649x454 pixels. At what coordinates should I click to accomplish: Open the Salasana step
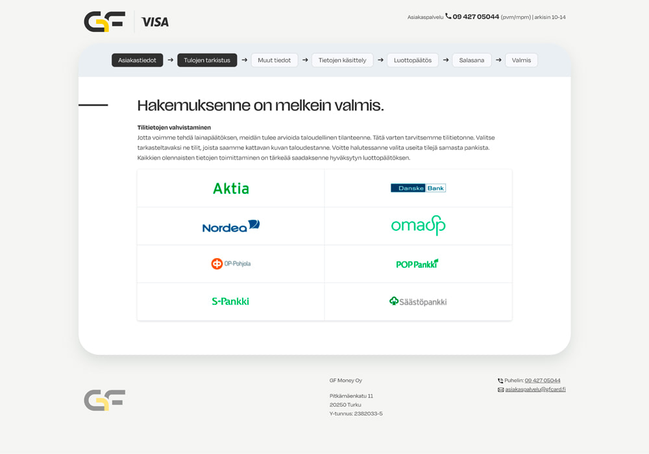point(472,60)
